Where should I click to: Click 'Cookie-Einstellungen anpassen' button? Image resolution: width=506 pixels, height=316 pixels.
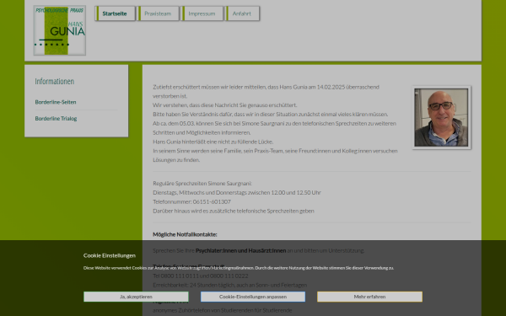(x=253, y=297)
